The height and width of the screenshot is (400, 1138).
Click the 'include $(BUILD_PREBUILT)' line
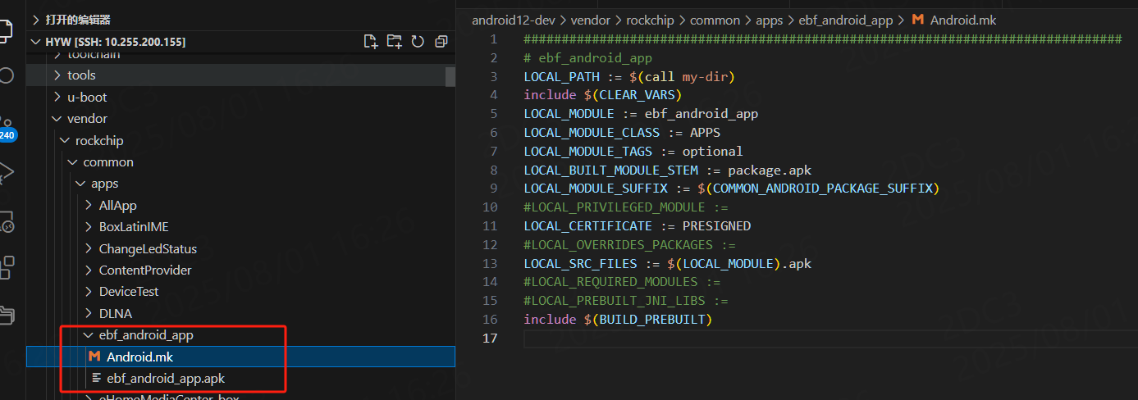pyautogui.click(x=618, y=320)
